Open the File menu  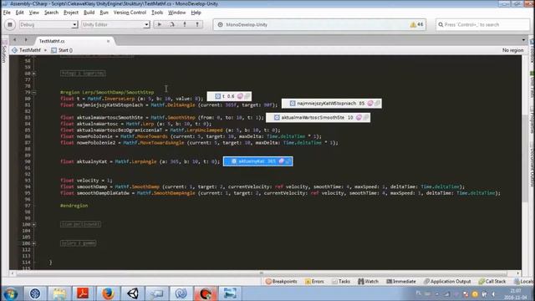coord(7,13)
